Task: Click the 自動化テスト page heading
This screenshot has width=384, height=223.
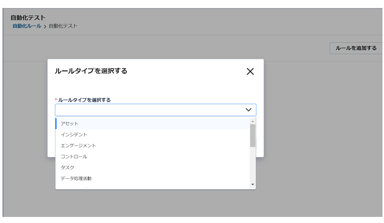Action: 28,18
